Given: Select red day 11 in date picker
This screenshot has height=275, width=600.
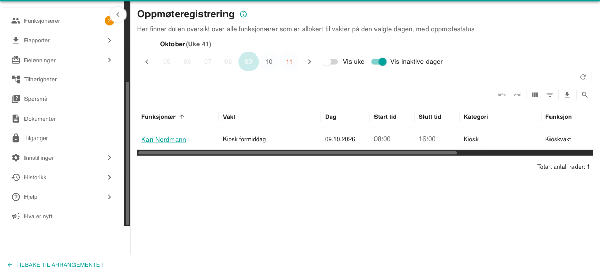Looking at the screenshot, I should (289, 62).
